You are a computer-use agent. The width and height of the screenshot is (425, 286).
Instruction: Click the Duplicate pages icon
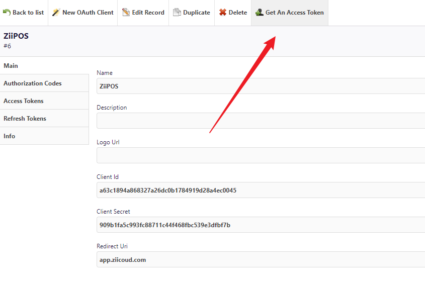click(177, 13)
